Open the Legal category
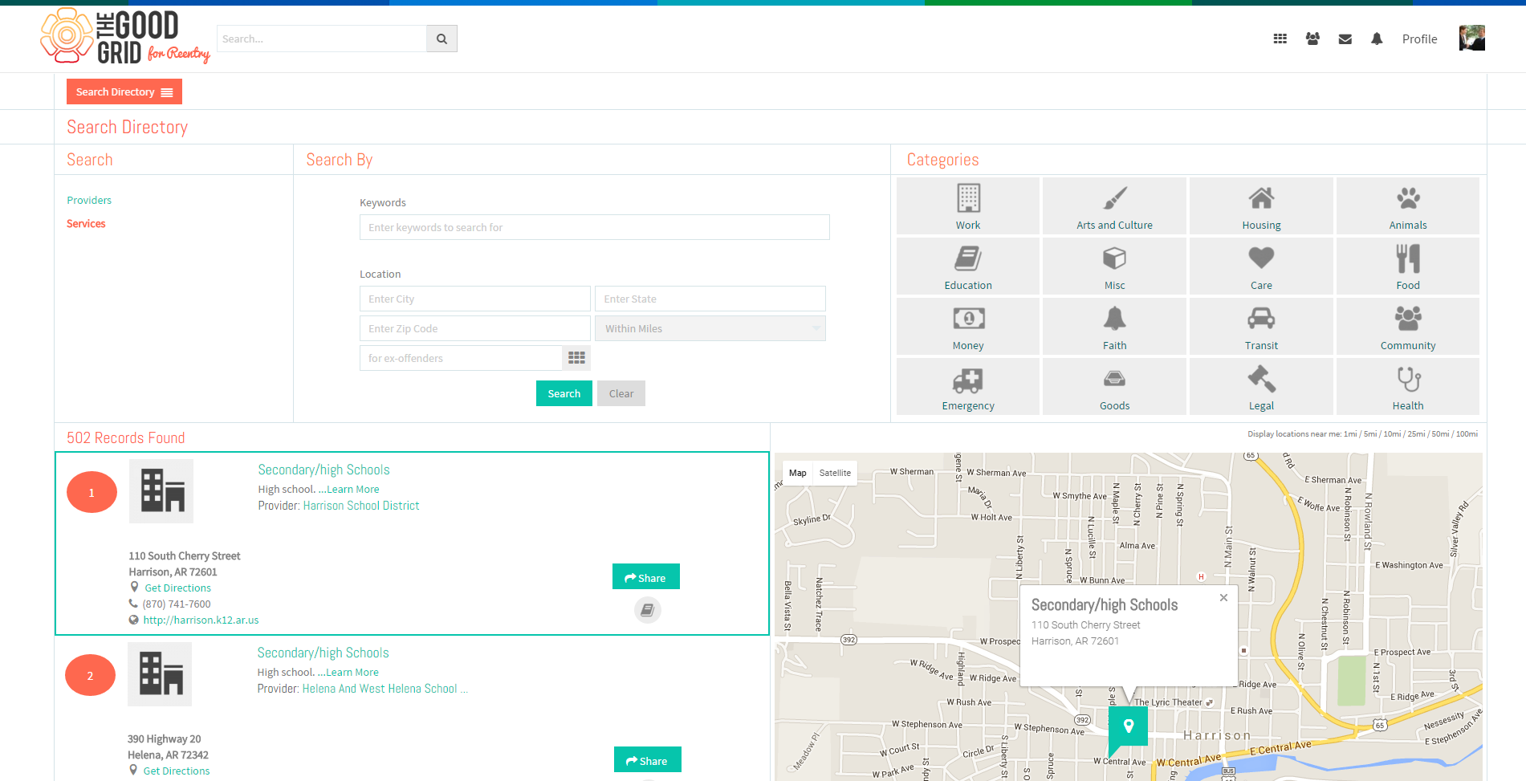The width and height of the screenshot is (1526, 781). pyautogui.click(x=1261, y=387)
